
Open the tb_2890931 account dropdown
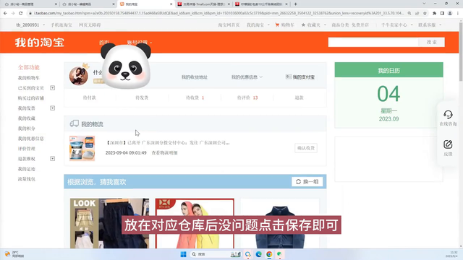(x=30, y=25)
